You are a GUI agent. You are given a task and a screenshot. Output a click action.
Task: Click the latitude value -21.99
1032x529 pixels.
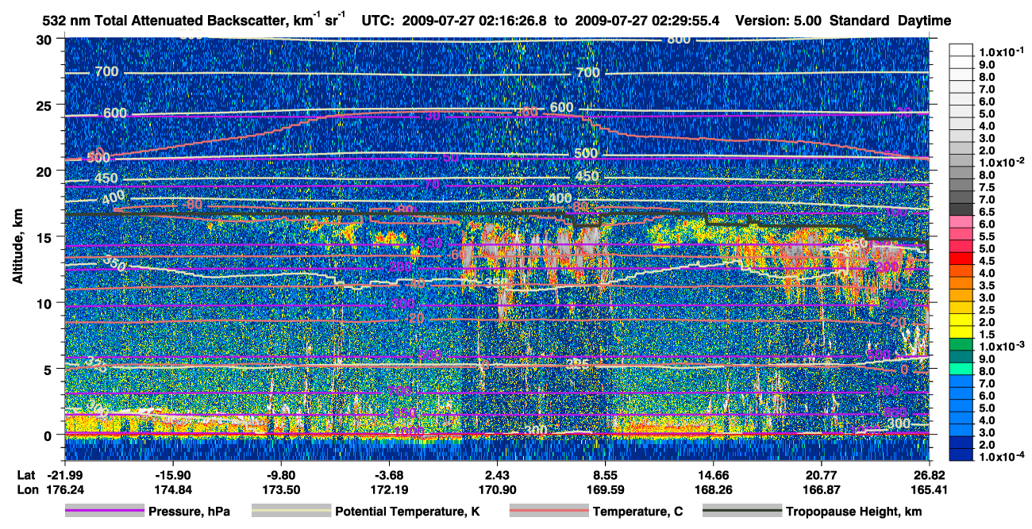[65, 473]
